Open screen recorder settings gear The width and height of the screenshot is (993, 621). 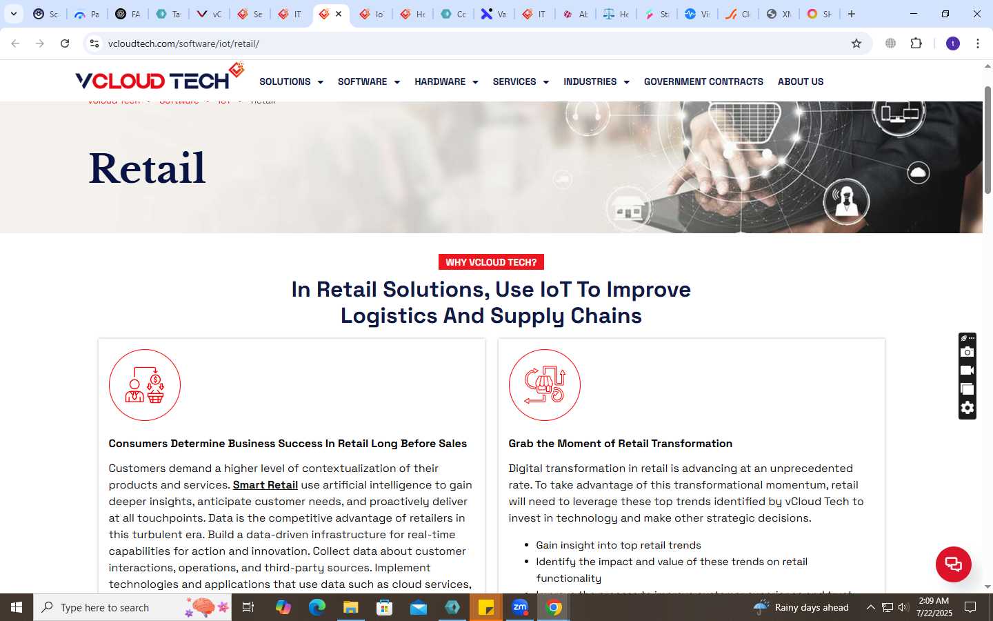coord(967,408)
